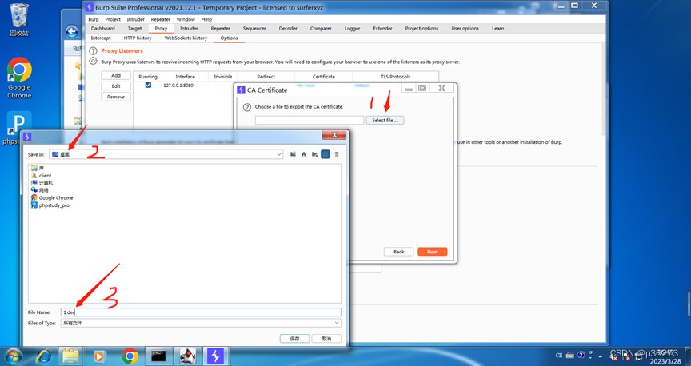The width and height of the screenshot is (691, 366).
Task: Open the Help menu
Action: tap(206, 19)
